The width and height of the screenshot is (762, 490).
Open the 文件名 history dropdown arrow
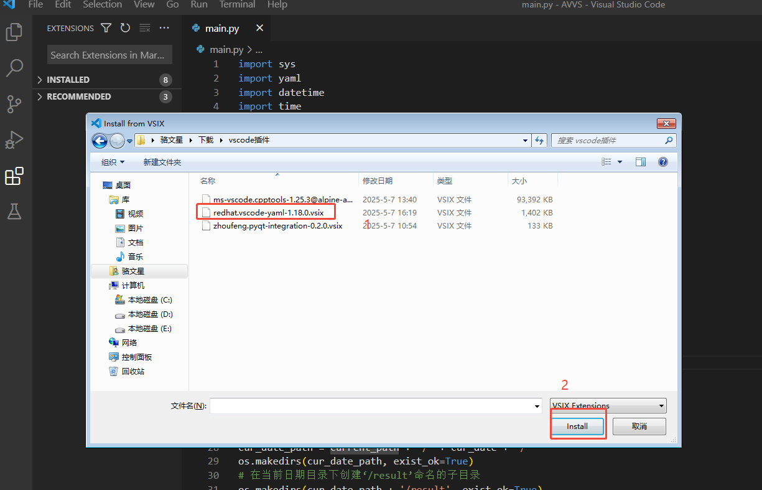(x=537, y=406)
